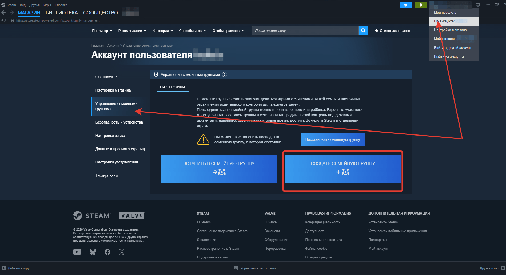The width and height of the screenshot is (506, 275).
Task: Select Об аккаунте in account menu
Action: click(x=454, y=21)
